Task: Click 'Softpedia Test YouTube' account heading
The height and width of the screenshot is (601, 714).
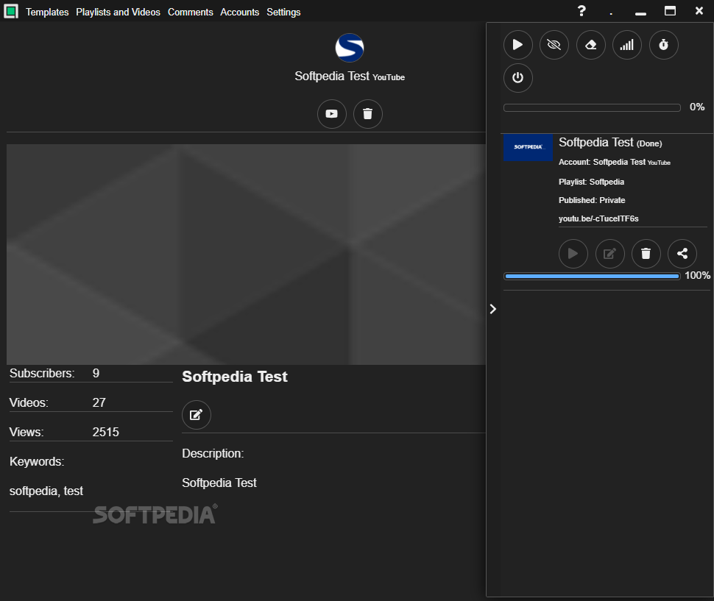Action: (x=349, y=76)
